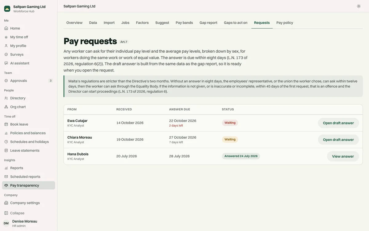
Task: Go to Gaps to act on tab
Action: (x=236, y=23)
